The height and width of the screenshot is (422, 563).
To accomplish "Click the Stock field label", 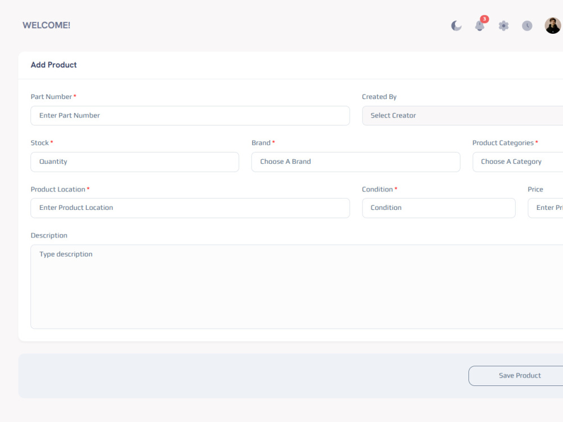I will 40,143.
